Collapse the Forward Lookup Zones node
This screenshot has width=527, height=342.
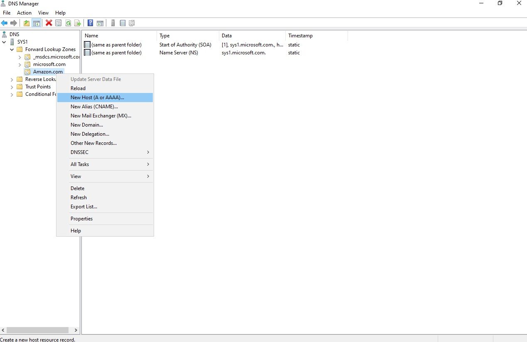(x=12, y=49)
